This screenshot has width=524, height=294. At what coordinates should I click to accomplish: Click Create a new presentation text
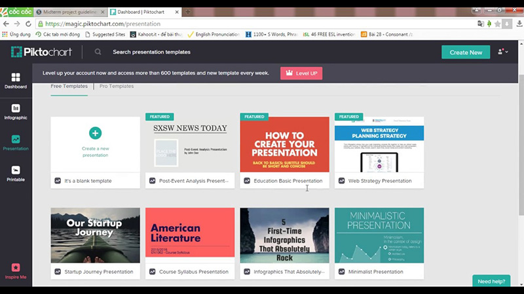point(95,152)
